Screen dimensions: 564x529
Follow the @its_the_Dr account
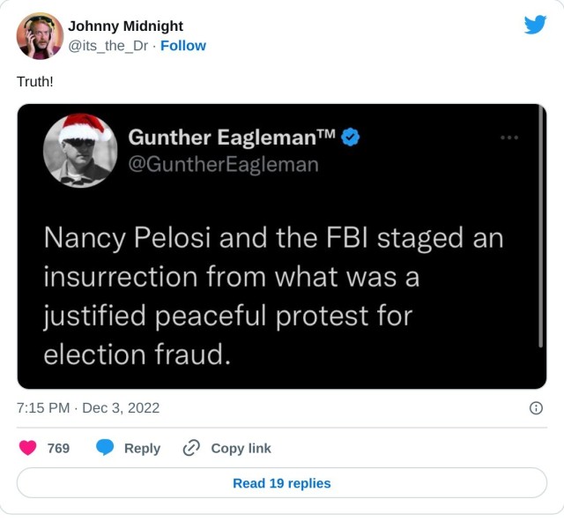(182, 45)
